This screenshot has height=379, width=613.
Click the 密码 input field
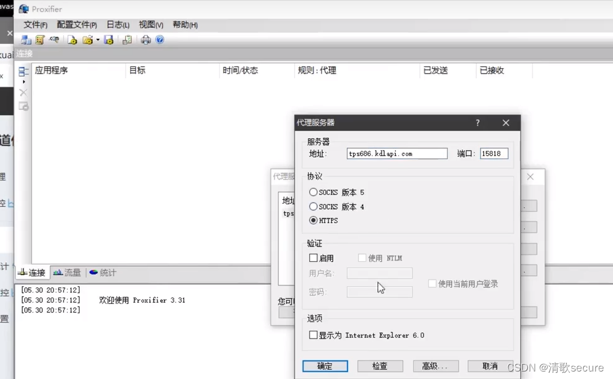[379, 292]
